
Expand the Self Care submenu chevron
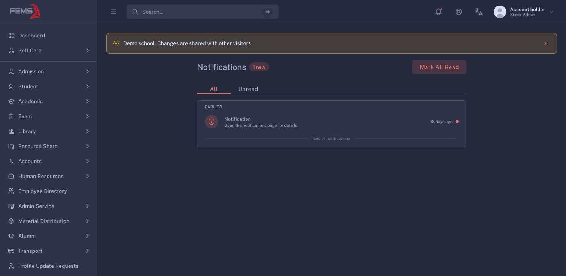pyautogui.click(x=87, y=50)
